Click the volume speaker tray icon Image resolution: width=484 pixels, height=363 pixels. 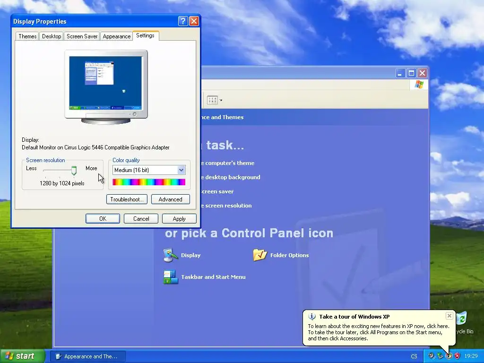coord(432,356)
